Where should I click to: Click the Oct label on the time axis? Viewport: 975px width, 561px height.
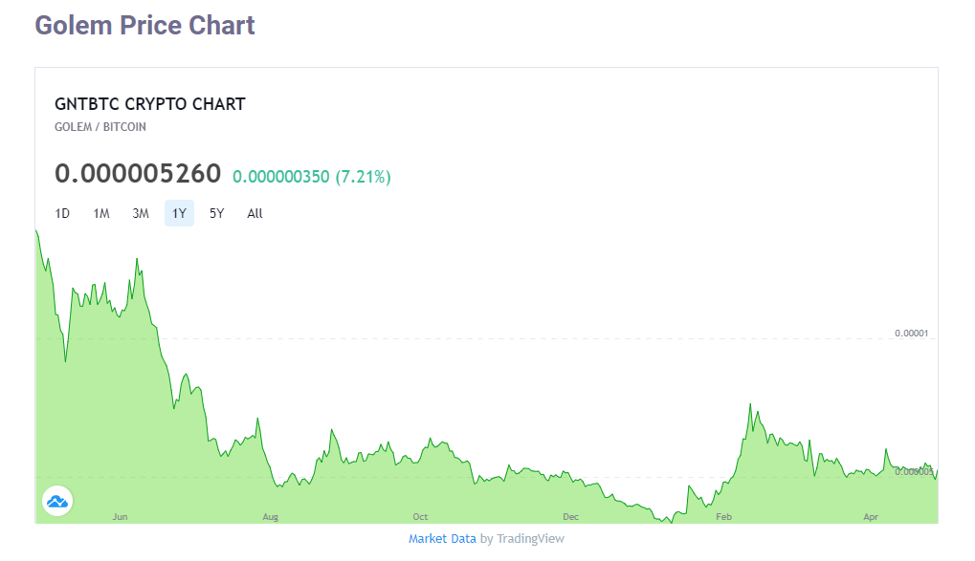click(420, 516)
